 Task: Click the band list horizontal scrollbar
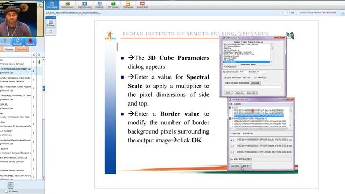[260, 128]
